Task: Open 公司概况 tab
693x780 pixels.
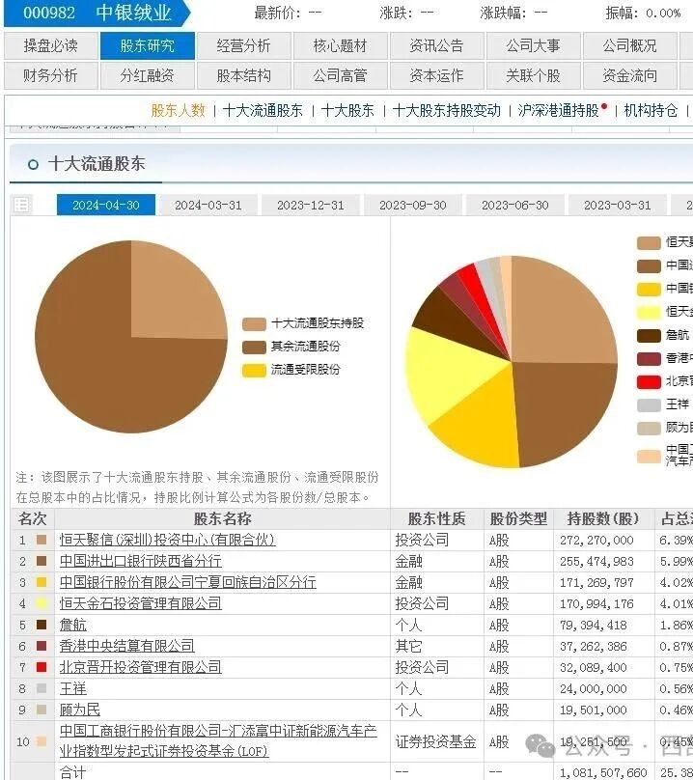Action: pyautogui.click(x=630, y=45)
